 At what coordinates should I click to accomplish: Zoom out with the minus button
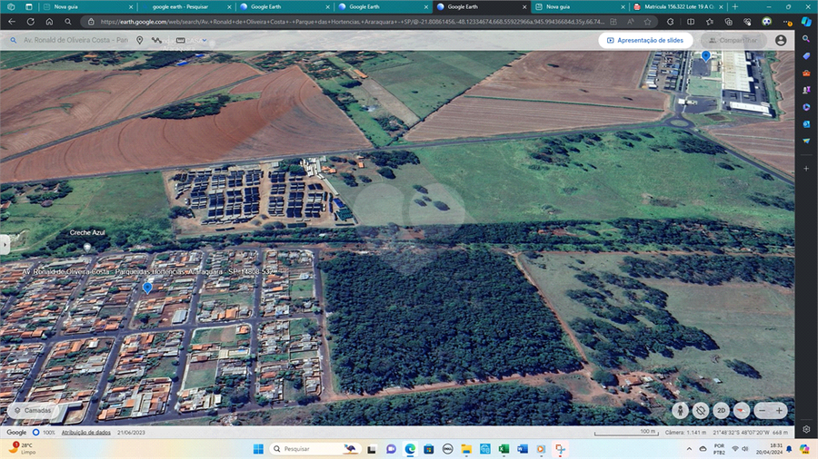tap(762, 410)
